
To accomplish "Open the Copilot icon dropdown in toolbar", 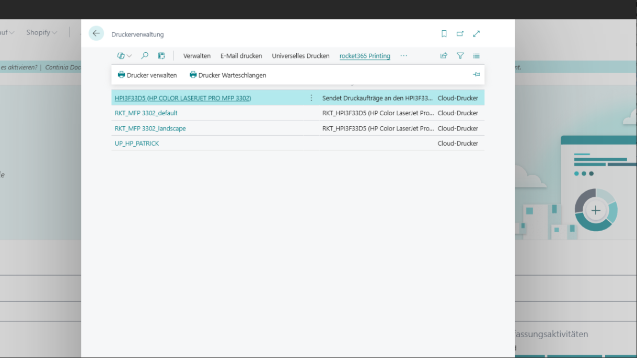I will [x=124, y=56].
